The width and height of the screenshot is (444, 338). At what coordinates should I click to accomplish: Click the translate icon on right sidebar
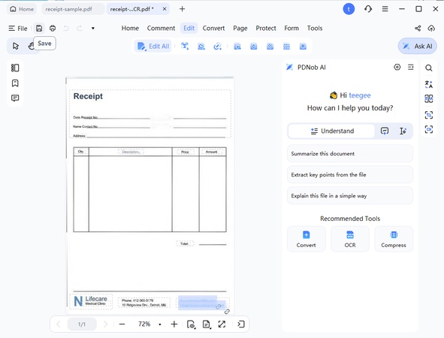coord(429,84)
